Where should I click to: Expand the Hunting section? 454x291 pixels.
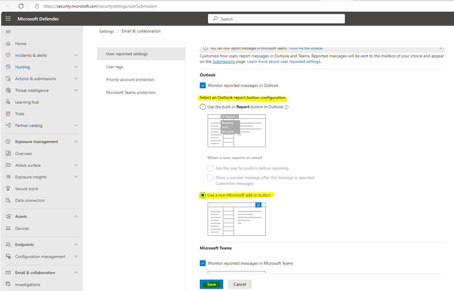[76, 67]
